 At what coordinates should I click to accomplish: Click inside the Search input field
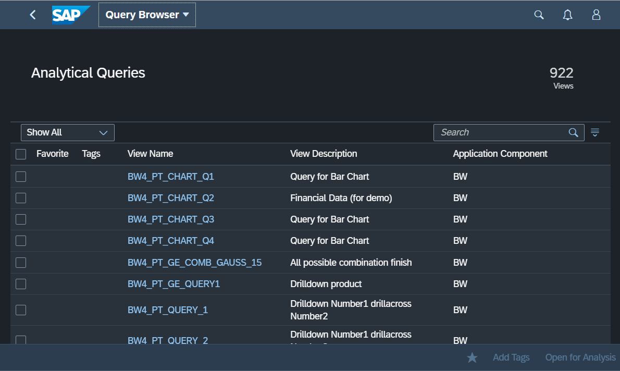tap(495, 132)
